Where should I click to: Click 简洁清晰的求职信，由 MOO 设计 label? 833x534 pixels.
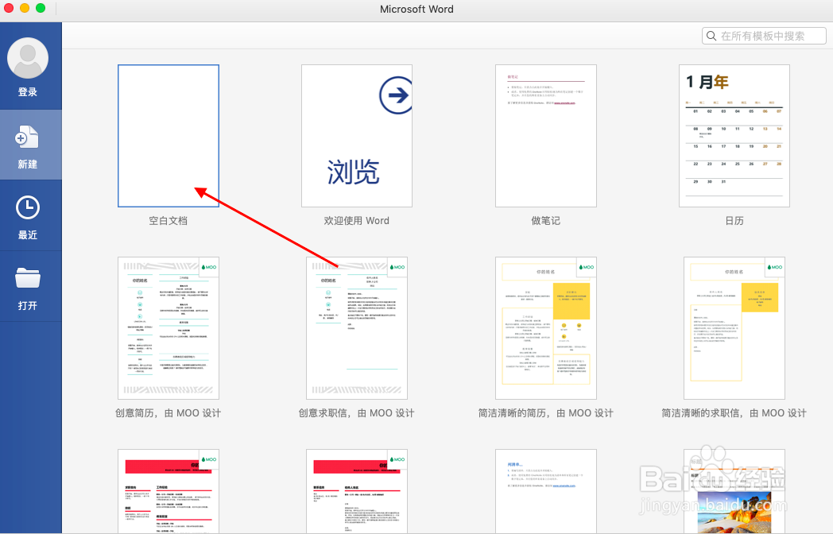coord(734,413)
